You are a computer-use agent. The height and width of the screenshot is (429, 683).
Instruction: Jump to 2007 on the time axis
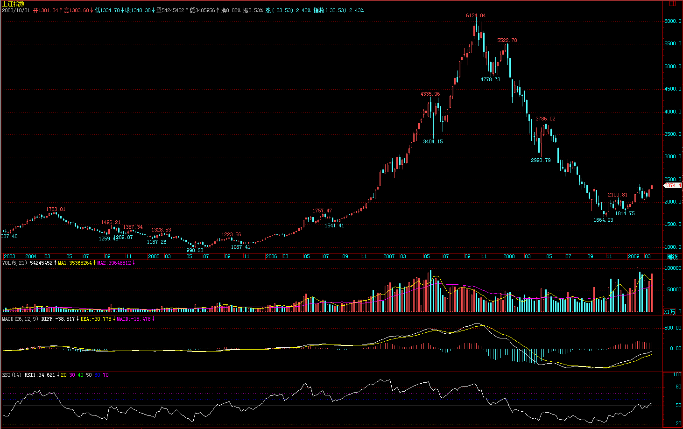(389, 257)
